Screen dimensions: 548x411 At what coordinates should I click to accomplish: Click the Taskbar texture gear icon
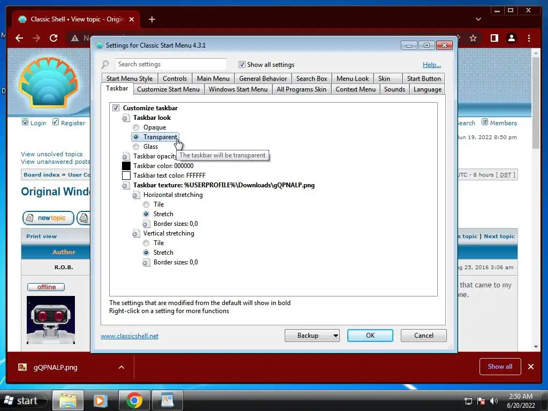click(125, 185)
